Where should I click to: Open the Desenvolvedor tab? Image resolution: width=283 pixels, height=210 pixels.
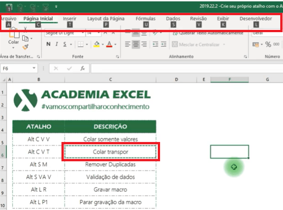coord(255,19)
